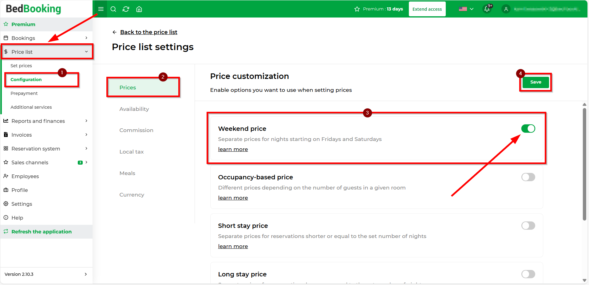The width and height of the screenshot is (589, 285).
Task: Switch to the Availability settings tab
Action: point(134,109)
